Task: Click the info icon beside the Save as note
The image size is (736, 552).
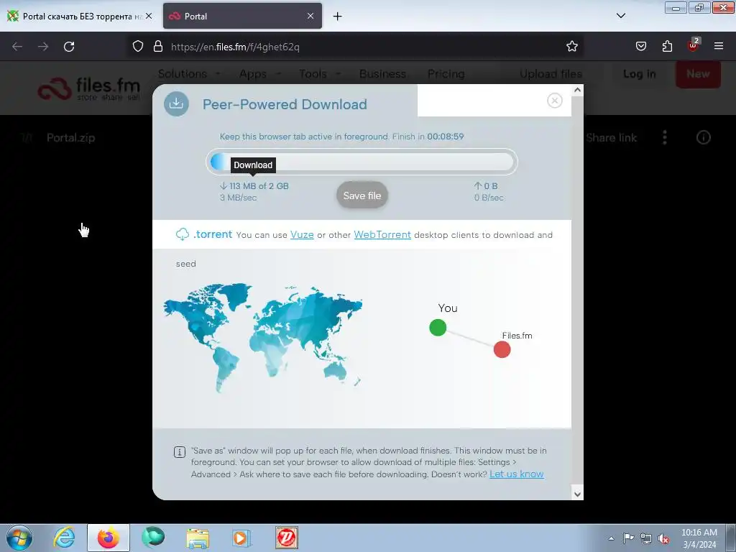Action: pos(179,452)
